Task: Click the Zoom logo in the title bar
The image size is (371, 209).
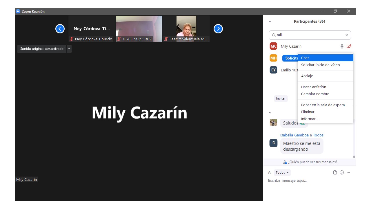Action: coord(18,11)
